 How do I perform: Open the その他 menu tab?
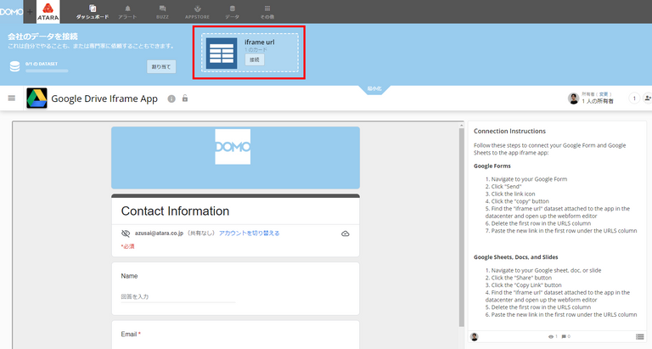point(267,12)
